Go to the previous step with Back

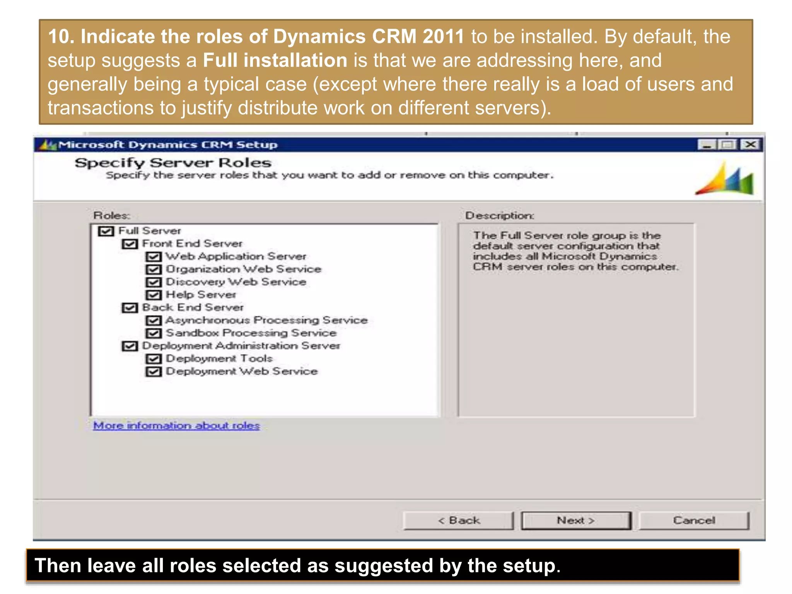(459, 521)
